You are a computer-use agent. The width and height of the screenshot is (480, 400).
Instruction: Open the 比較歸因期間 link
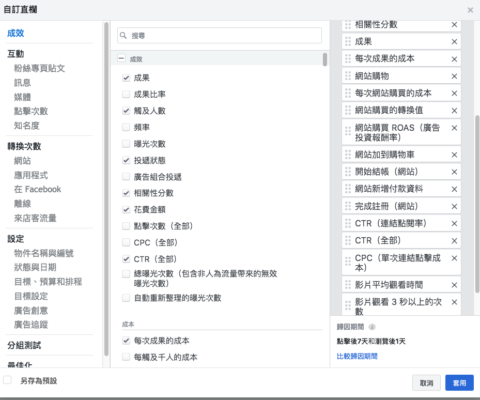357,356
